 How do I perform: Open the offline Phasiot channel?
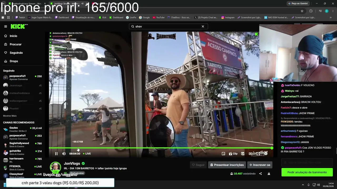(22, 108)
